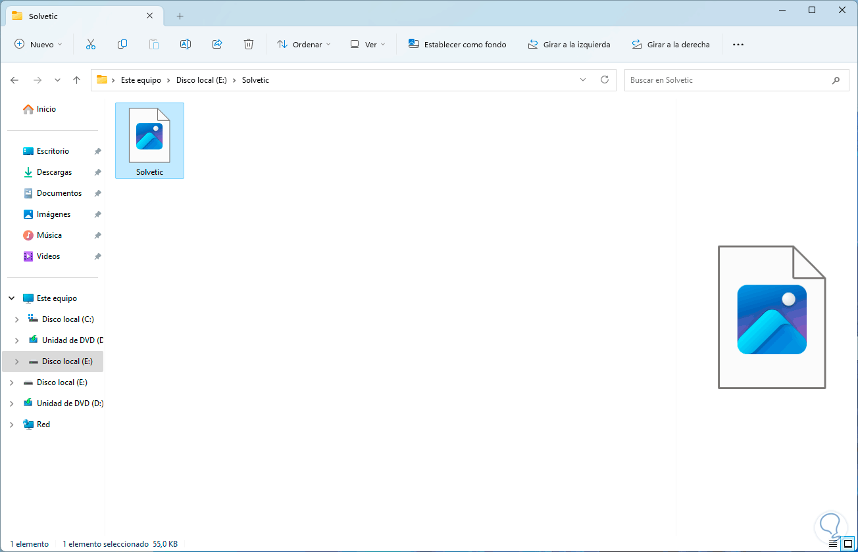
Task: Click Establecer como fondo button
Action: point(457,45)
